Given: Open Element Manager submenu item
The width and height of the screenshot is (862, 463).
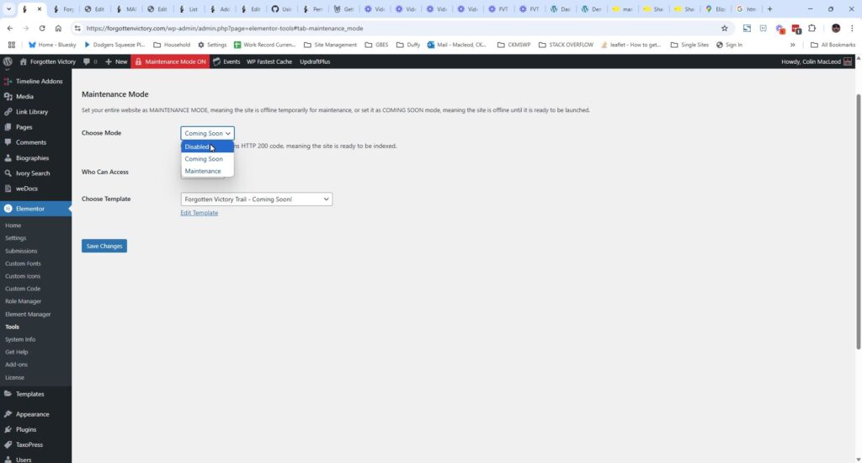Looking at the screenshot, I should 28,314.
